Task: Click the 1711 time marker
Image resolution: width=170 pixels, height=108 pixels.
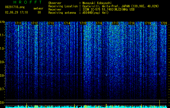Action: pyautogui.click(x=18, y=23)
